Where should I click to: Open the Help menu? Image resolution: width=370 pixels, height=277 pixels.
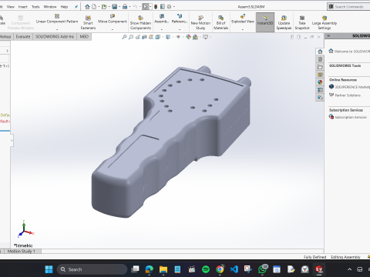click(64, 7)
